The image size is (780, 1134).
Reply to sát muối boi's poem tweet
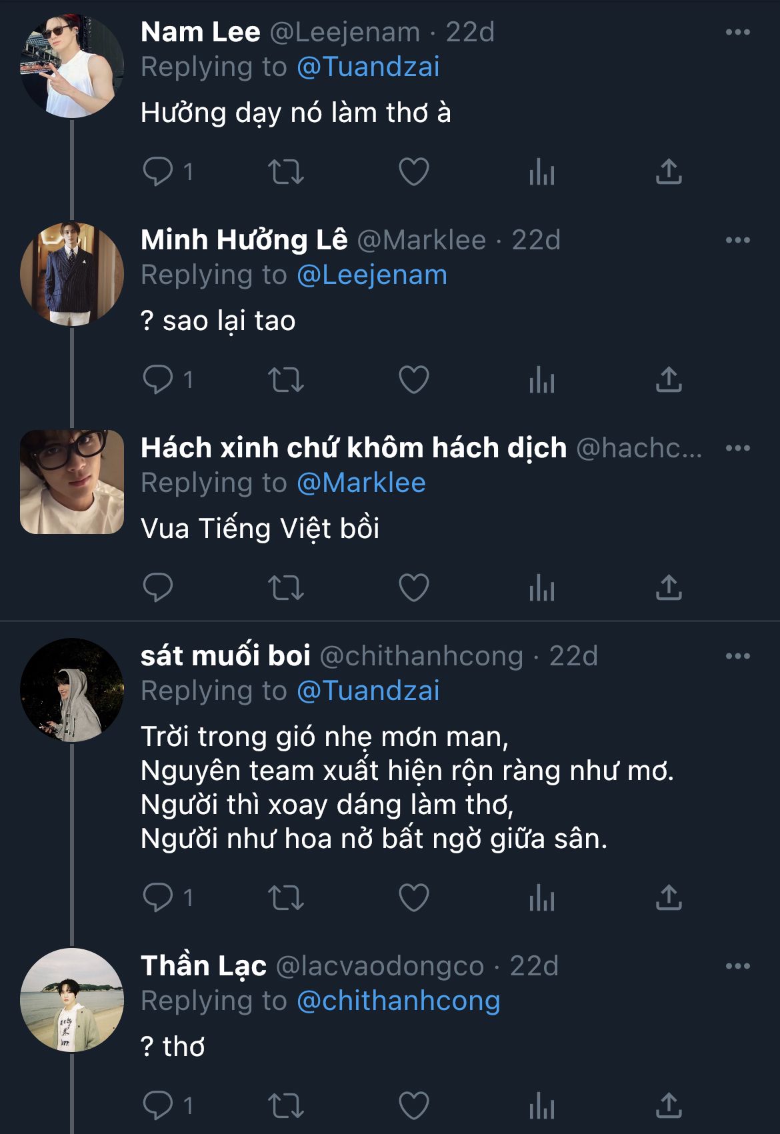coord(158,897)
